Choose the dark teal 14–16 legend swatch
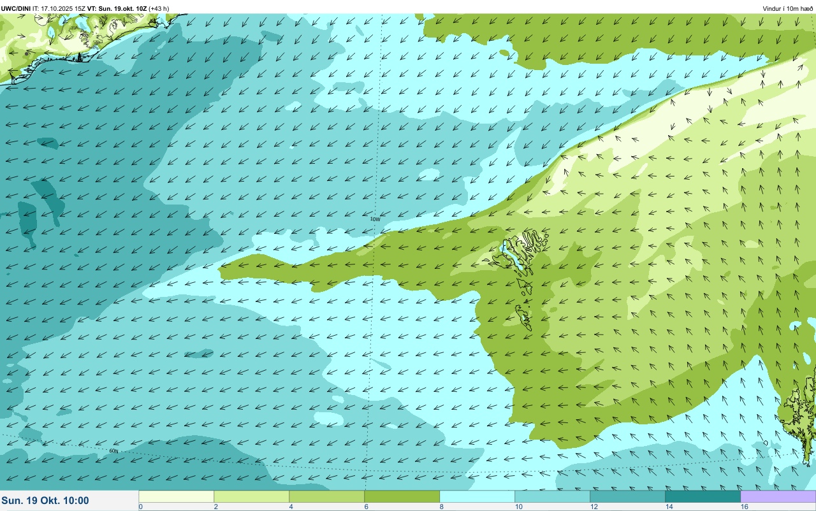Screen dimensions: 816x511 click(703, 496)
